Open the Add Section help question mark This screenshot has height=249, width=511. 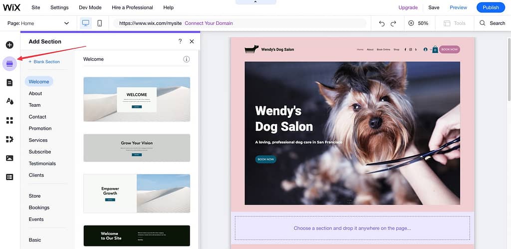180,41
